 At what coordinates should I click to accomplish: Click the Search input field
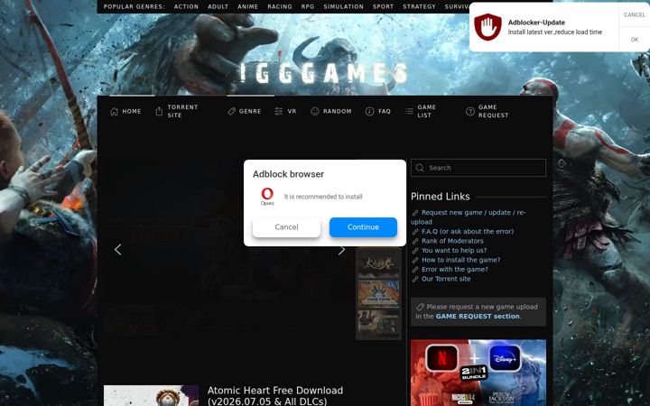[x=478, y=168]
